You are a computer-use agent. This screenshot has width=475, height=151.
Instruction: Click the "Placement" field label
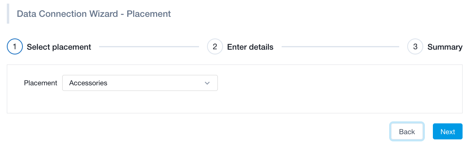coord(41,83)
